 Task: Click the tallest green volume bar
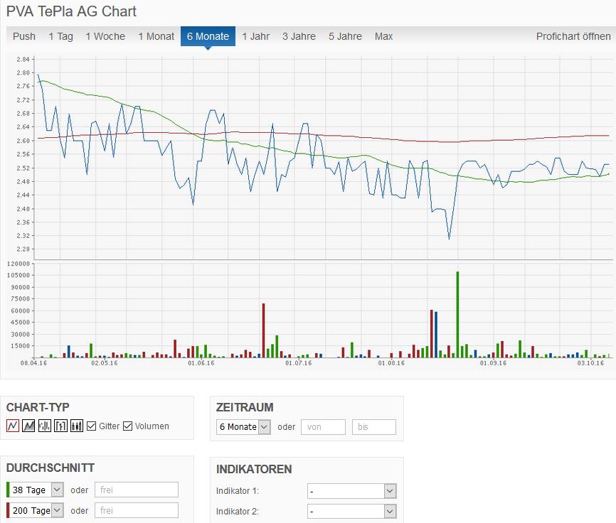click(457, 315)
